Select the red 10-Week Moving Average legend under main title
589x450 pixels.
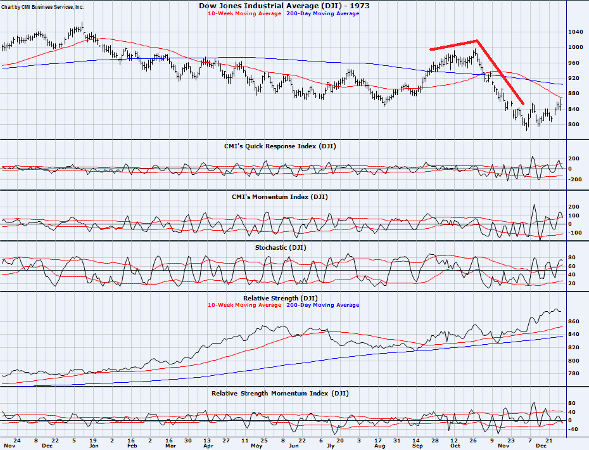(x=244, y=13)
